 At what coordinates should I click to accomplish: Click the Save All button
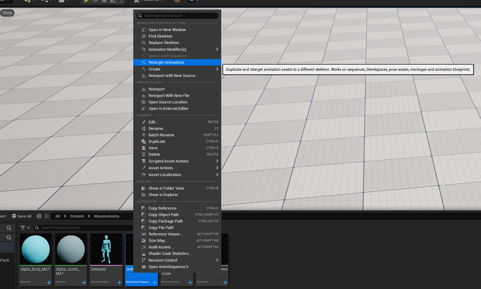pos(22,216)
